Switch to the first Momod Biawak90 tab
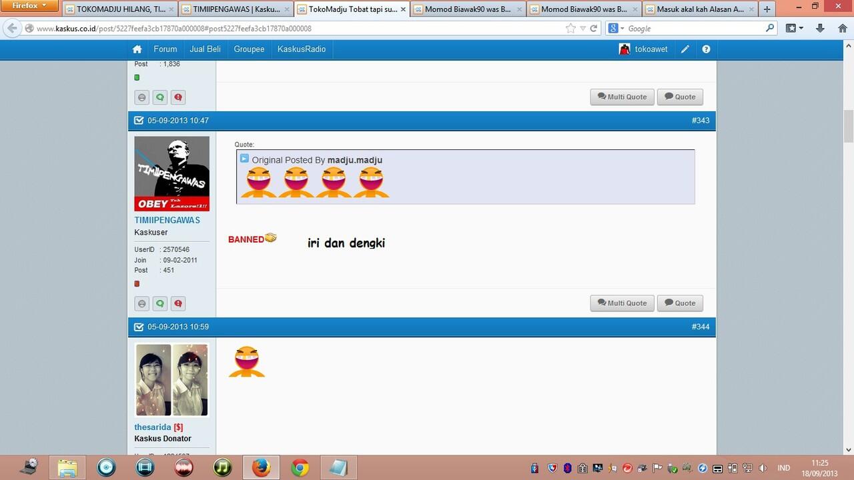Image resolution: width=854 pixels, height=480 pixels. [x=468, y=9]
